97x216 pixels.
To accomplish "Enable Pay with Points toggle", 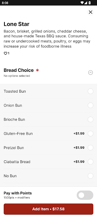I will tap(85, 195).
